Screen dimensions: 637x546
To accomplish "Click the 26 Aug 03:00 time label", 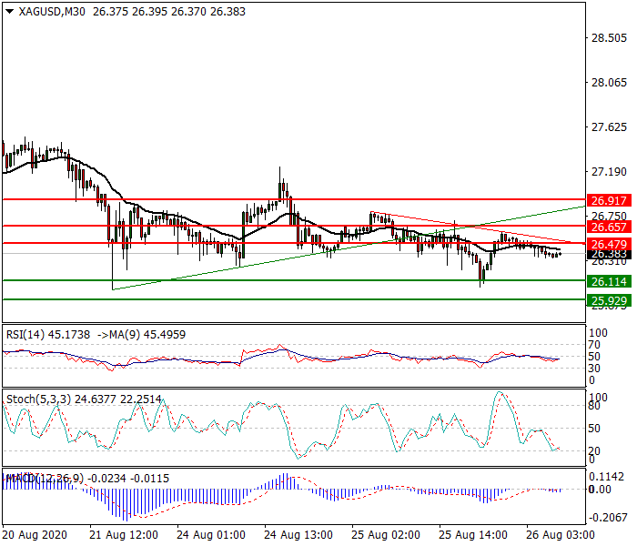I will coord(561,535).
